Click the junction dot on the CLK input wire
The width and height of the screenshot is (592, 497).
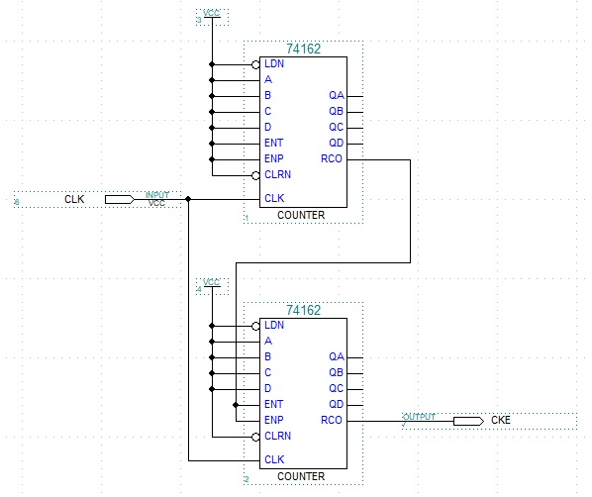click(x=188, y=199)
